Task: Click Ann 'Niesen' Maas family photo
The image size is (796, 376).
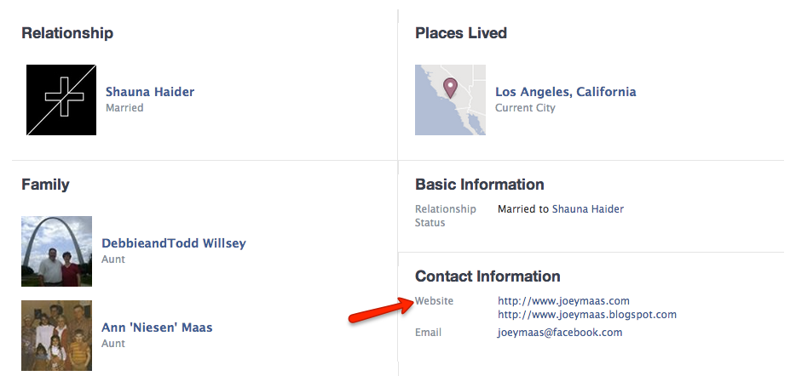Action: pos(56,335)
